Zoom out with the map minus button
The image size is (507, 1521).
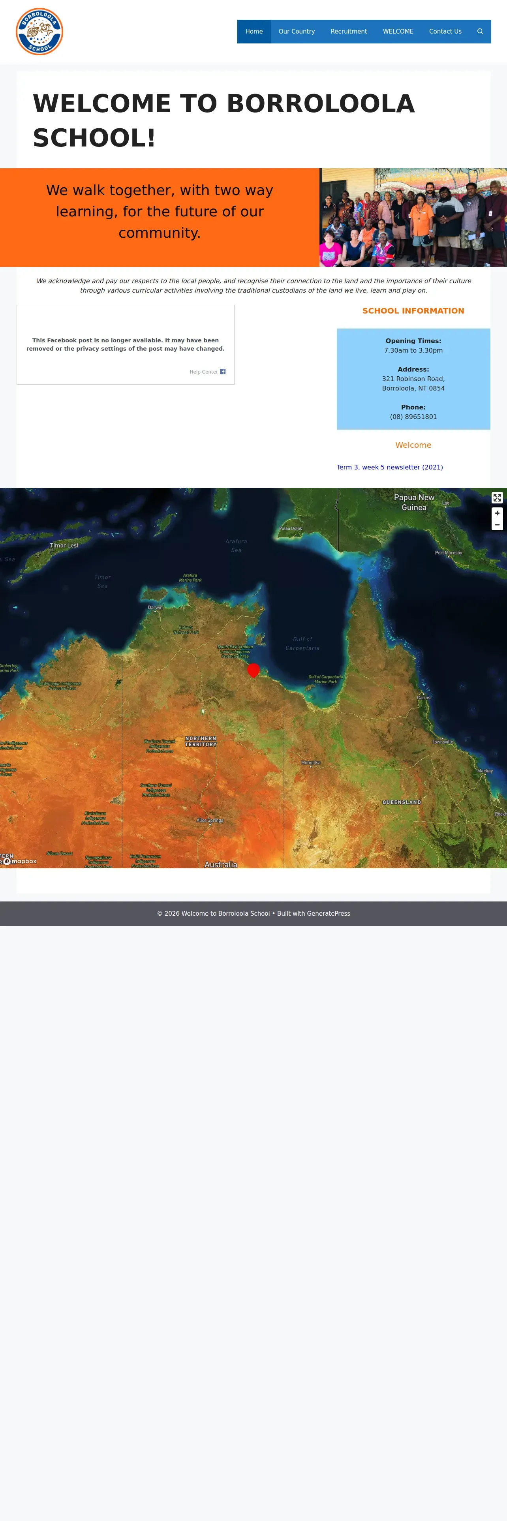point(497,525)
